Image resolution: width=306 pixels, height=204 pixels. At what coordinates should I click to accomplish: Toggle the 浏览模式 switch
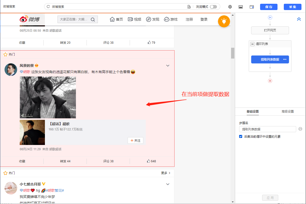(x=213, y=7)
